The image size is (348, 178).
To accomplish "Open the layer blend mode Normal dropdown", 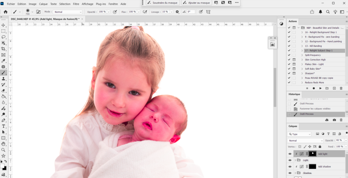I will (x=305, y=140).
